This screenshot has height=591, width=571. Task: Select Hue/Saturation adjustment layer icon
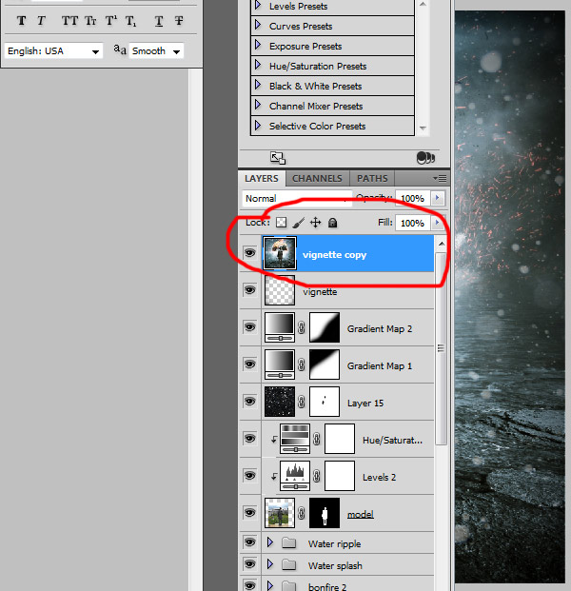click(295, 439)
